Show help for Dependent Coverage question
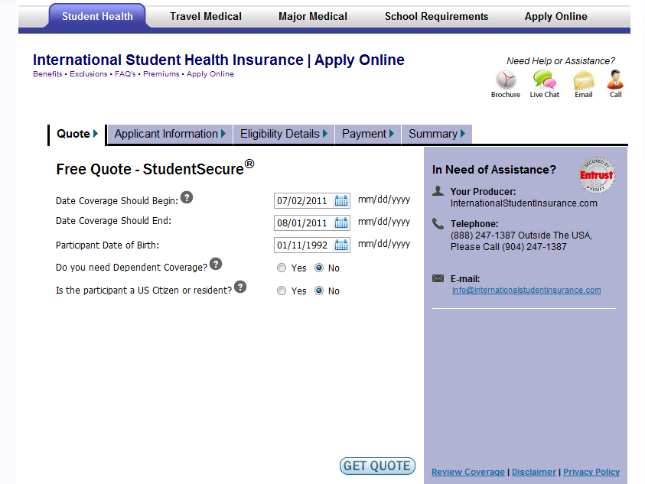Image resolution: width=645 pixels, height=484 pixels. click(x=216, y=264)
